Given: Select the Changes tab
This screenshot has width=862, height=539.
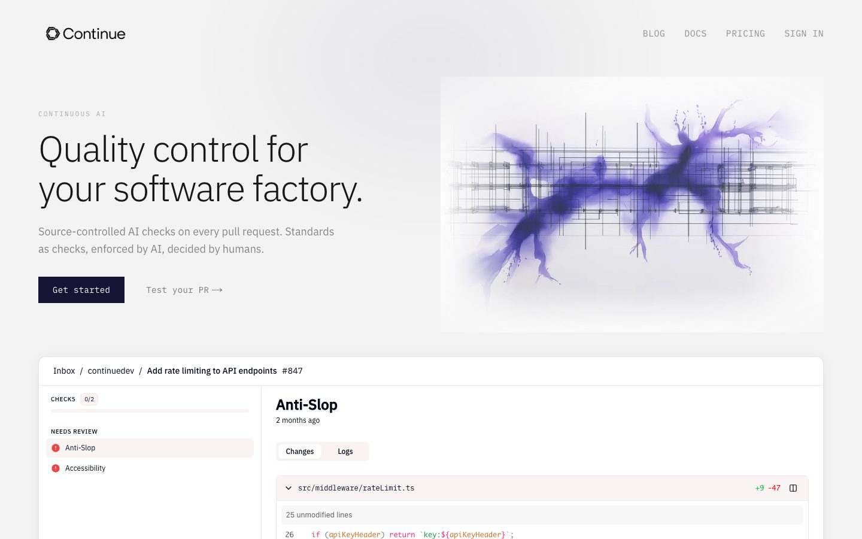Looking at the screenshot, I should coord(299,452).
